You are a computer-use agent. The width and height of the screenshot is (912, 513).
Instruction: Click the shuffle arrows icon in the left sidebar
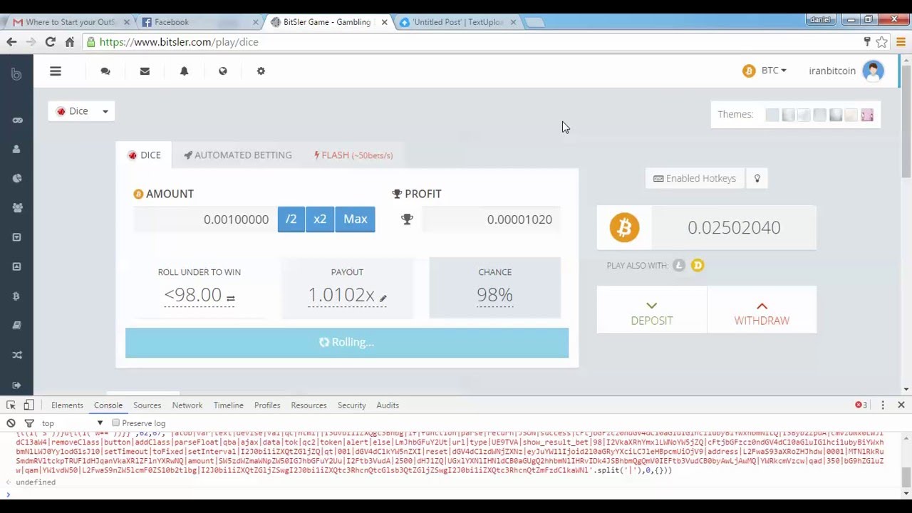17,355
